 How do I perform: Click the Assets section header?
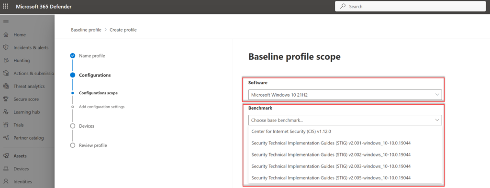tap(20, 156)
